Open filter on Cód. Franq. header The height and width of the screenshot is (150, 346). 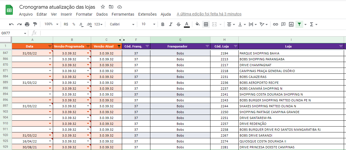(147, 46)
